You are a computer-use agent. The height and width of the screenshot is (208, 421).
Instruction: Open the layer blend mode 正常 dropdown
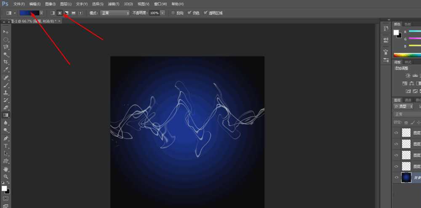click(x=407, y=114)
